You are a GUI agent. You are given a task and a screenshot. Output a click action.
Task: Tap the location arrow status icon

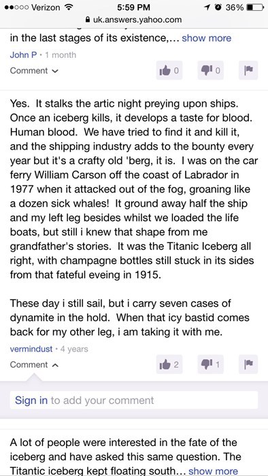click(207, 7)
